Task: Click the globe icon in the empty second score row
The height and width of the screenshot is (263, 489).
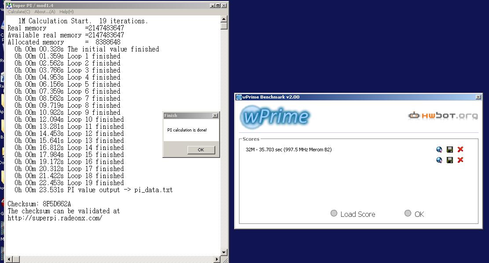Action: pos(439,160)
